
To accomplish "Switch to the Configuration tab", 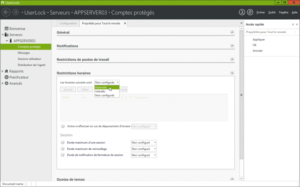I will (68, 23).
